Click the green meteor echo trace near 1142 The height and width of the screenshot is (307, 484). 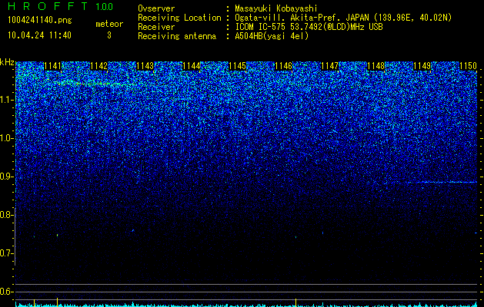pos(98,83)
